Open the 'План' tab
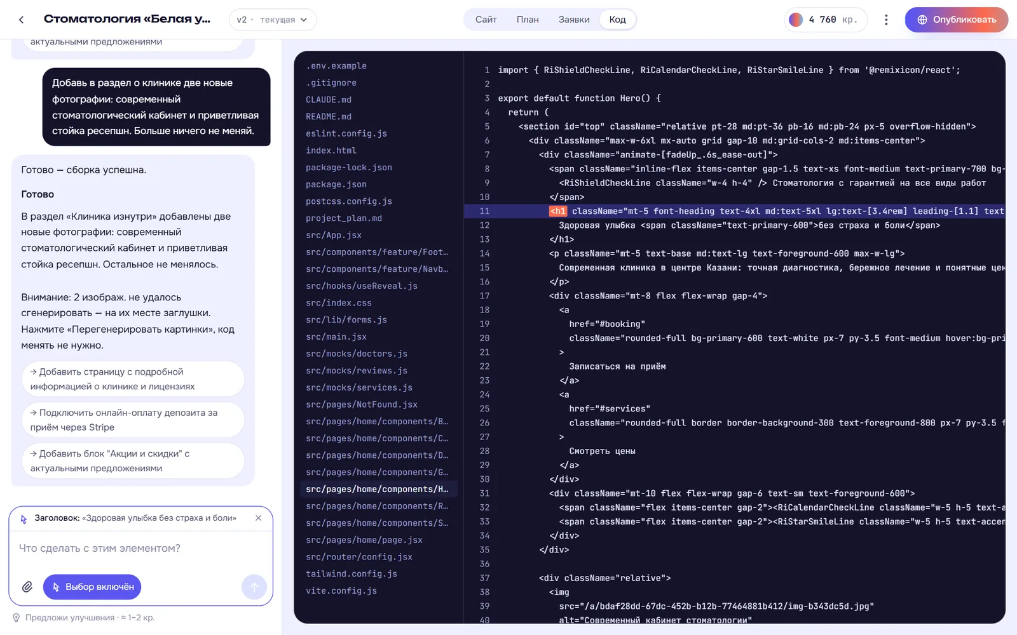Image resolution: width=1017 pixels, height=635 pixels. click(528, 20)
